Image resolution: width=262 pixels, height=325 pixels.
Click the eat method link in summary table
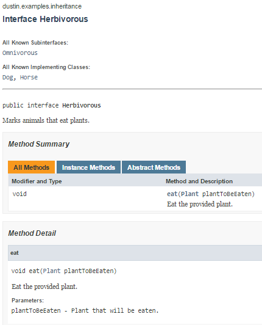[172, 194]
